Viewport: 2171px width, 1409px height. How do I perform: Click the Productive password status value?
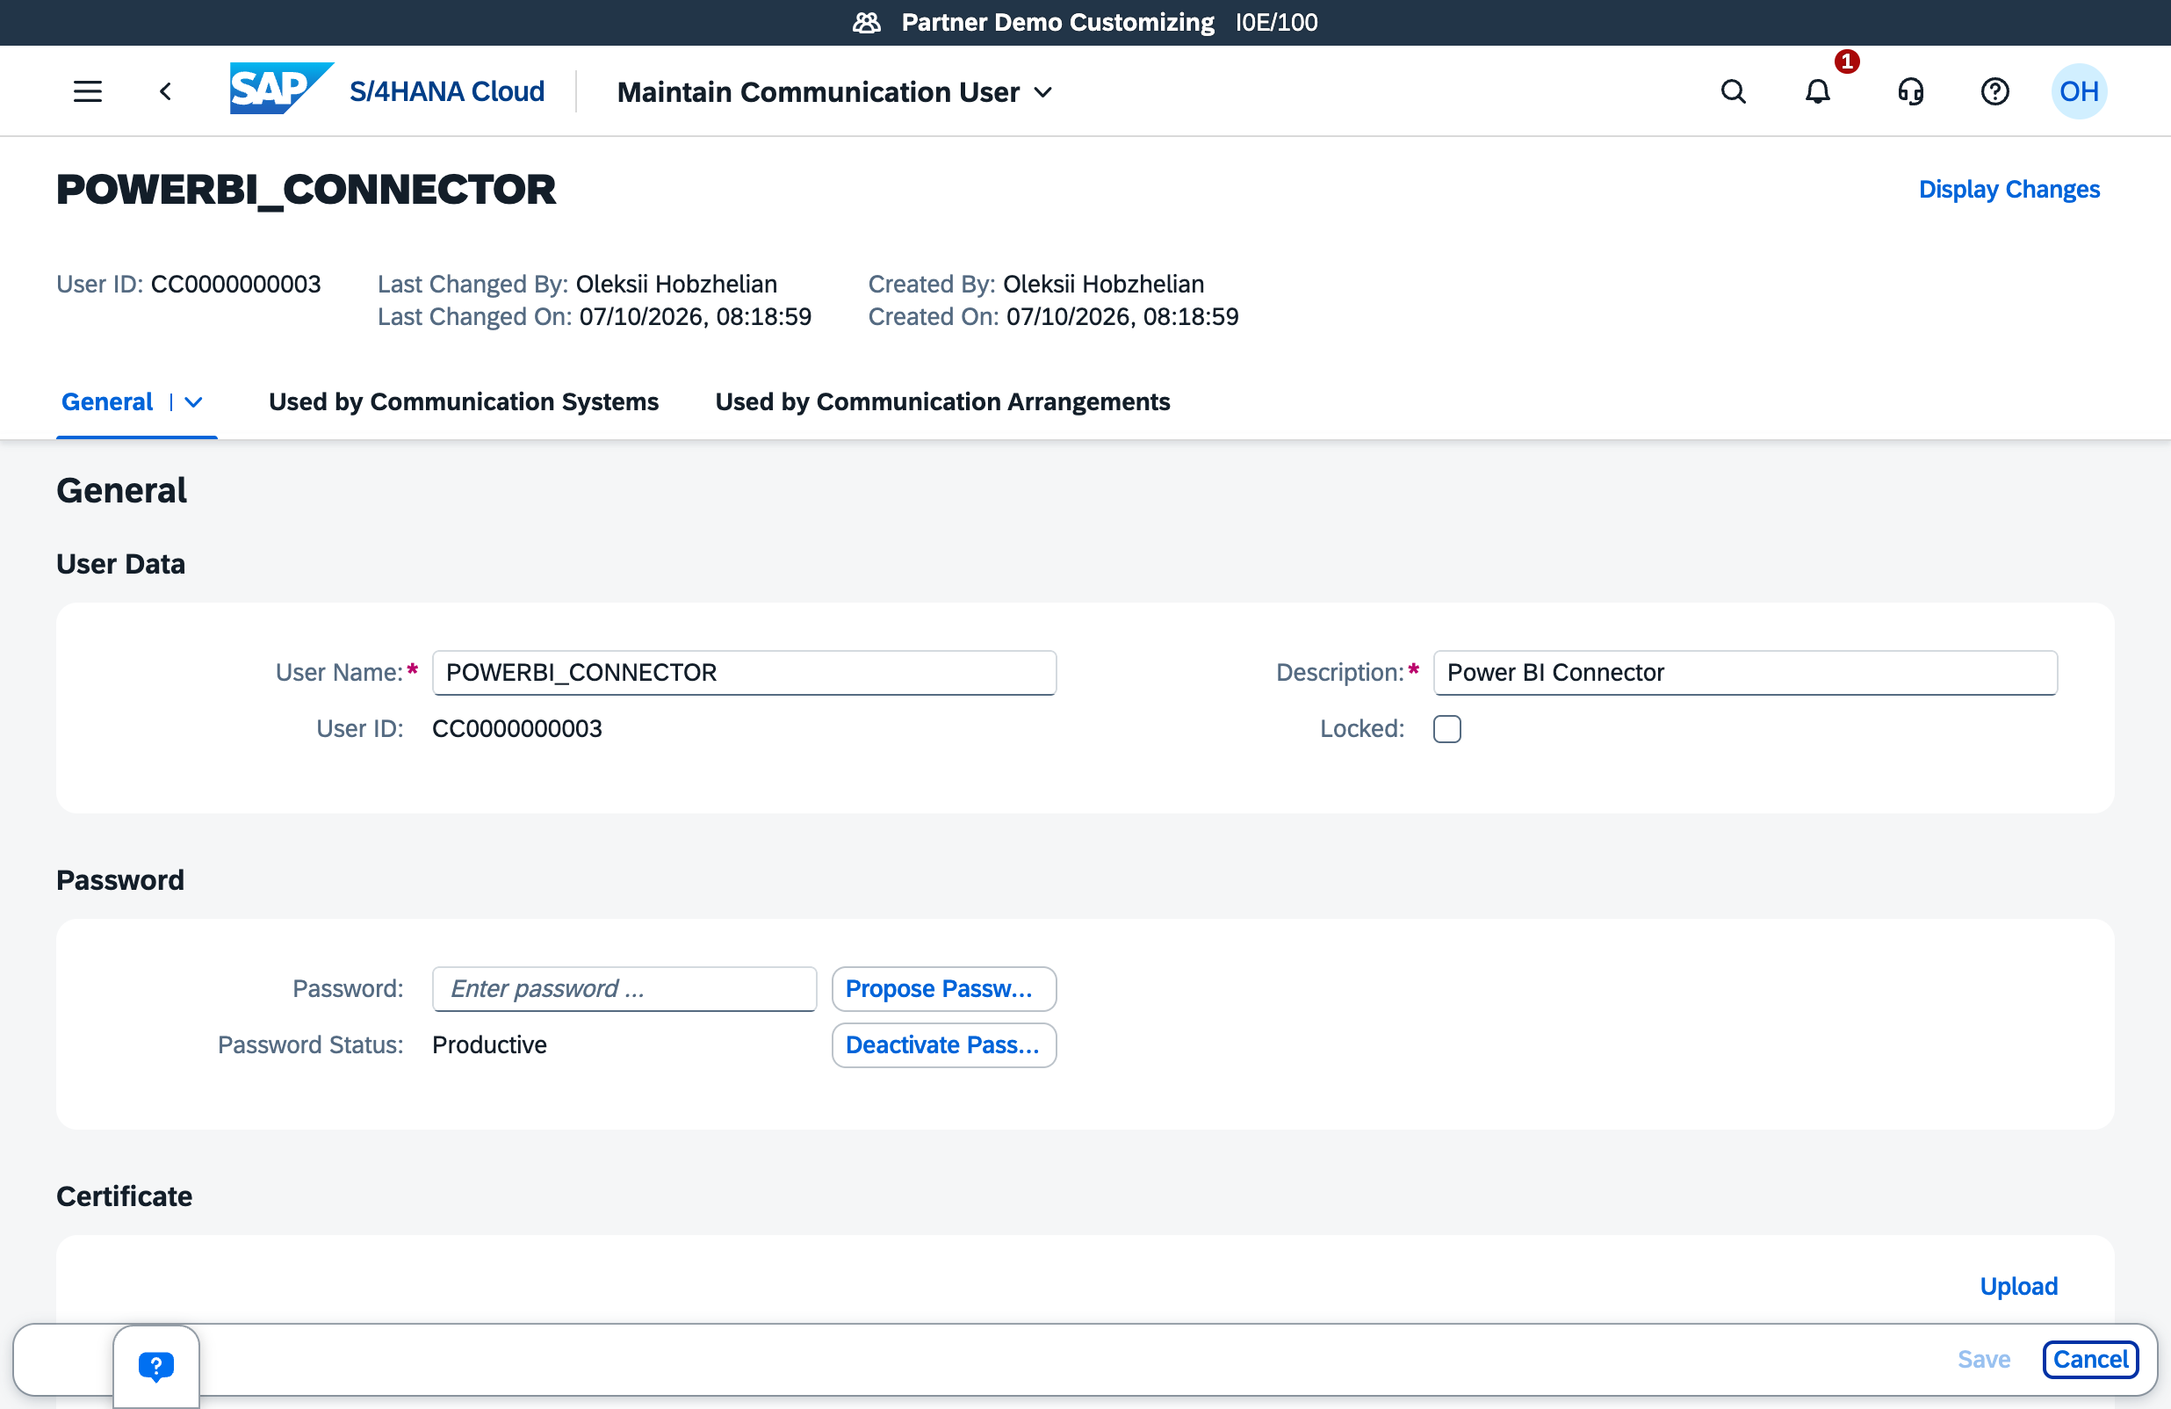point(489,1044)
